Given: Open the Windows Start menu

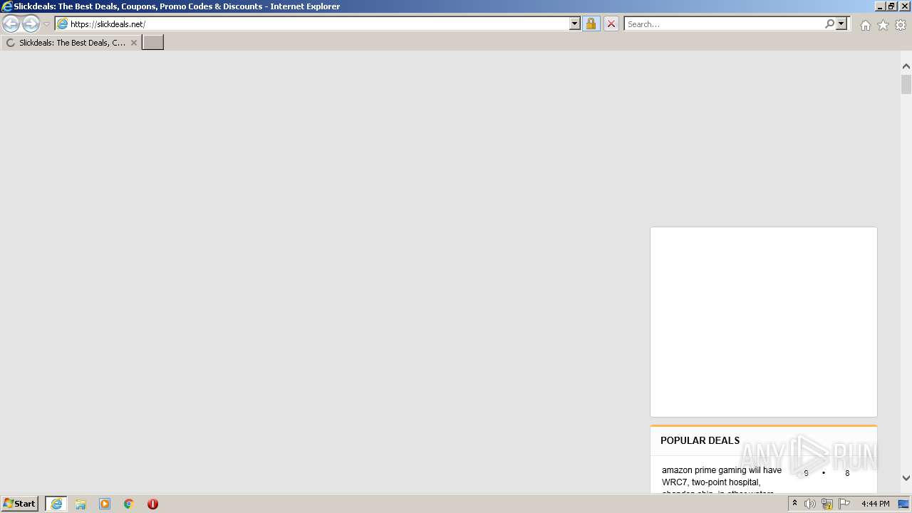Looking at the screenshot, I should tap(20, 504).
